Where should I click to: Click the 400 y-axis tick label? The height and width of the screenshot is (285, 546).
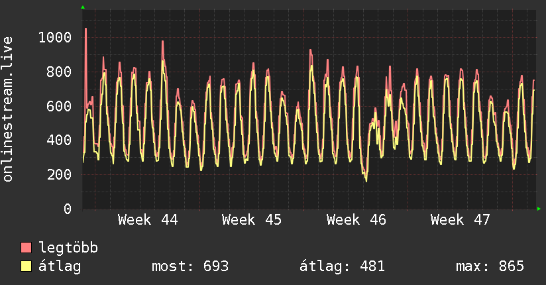pyautogui.click(x=59, y=140)
